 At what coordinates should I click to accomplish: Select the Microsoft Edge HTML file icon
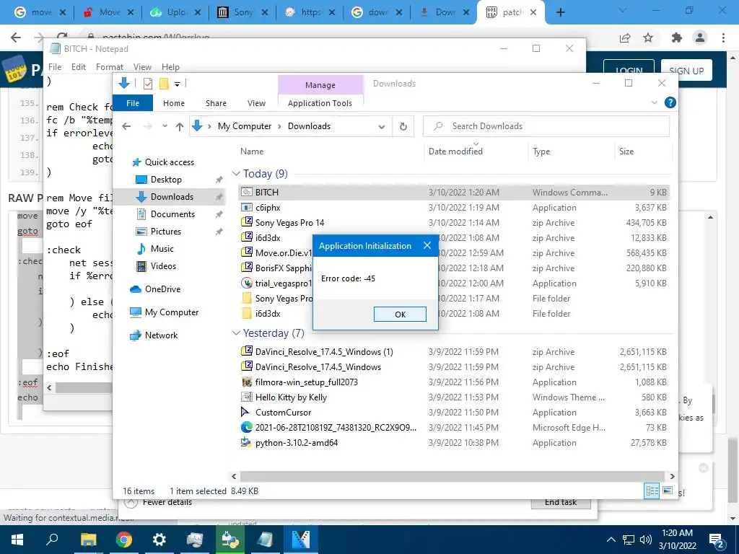pos(247,427)
